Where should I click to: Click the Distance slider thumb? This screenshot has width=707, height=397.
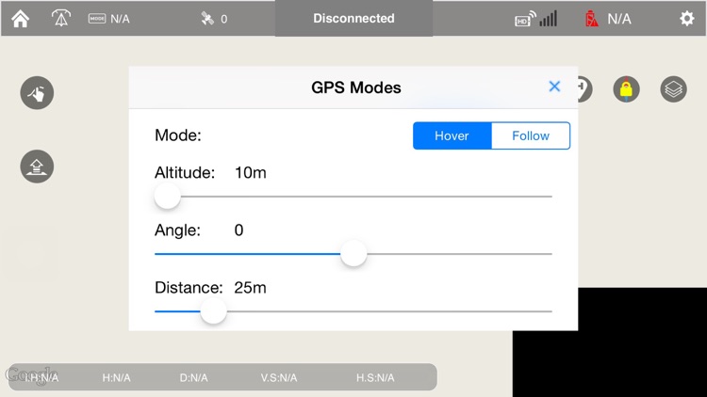214,310
